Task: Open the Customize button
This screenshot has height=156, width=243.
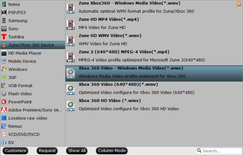Action: [15, 151]
